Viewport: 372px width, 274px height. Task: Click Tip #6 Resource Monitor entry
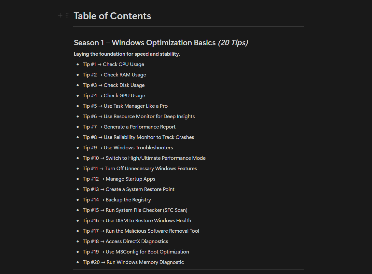coord(139,116)
